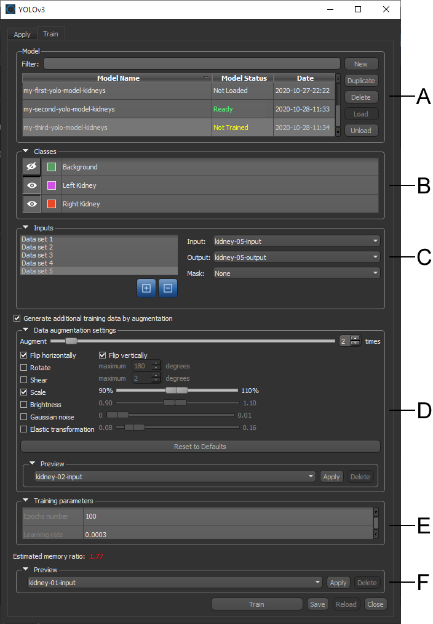
Task: Uncheck the Flip horizontally option
Action: click(x=24, y=355)
